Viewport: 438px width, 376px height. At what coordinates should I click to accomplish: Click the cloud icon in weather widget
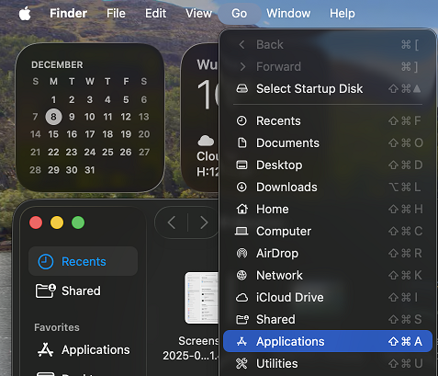(x=206, y=141)
